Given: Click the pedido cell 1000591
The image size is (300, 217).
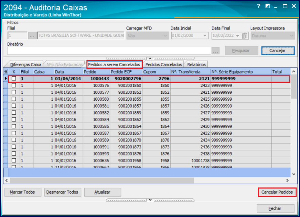Looking at the screenshot, I should click(x=96, y=147).
